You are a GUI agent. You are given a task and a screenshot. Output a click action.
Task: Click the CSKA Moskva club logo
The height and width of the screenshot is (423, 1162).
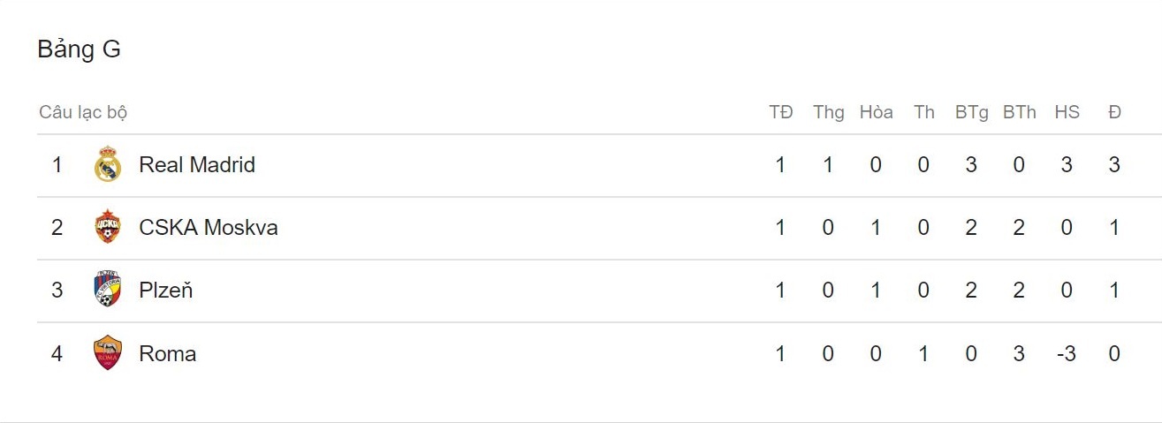108,228
